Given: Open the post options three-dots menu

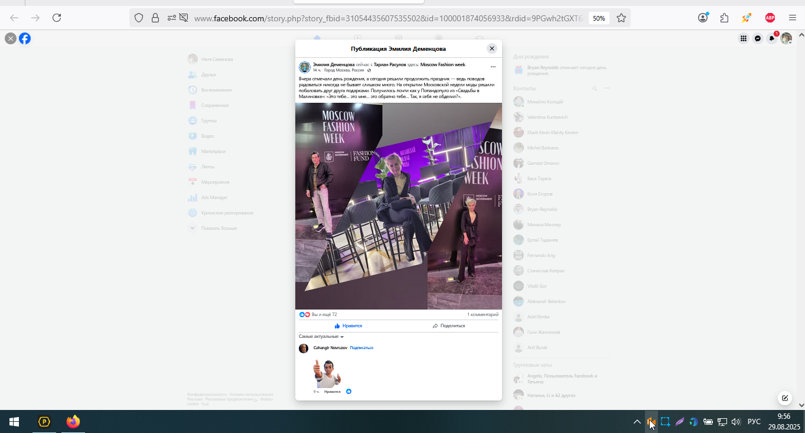Looking at the screenshot, I should coord(493,67).
